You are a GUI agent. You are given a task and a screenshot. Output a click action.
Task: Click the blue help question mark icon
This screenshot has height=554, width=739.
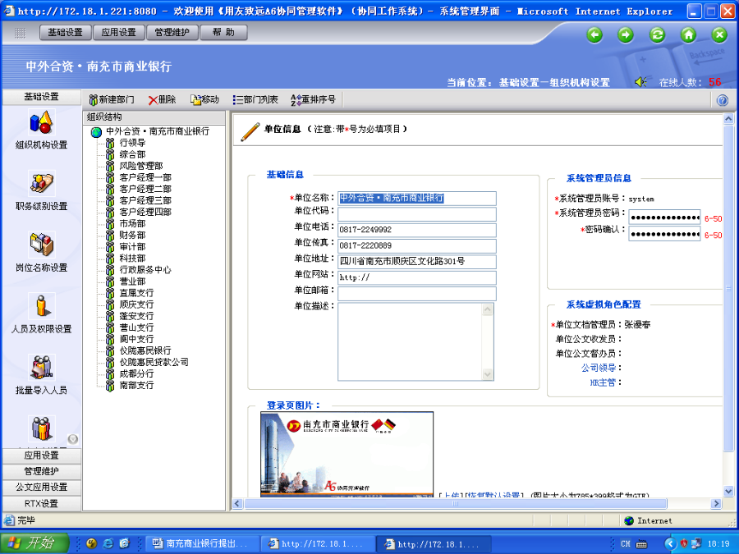tap(722, 100)
